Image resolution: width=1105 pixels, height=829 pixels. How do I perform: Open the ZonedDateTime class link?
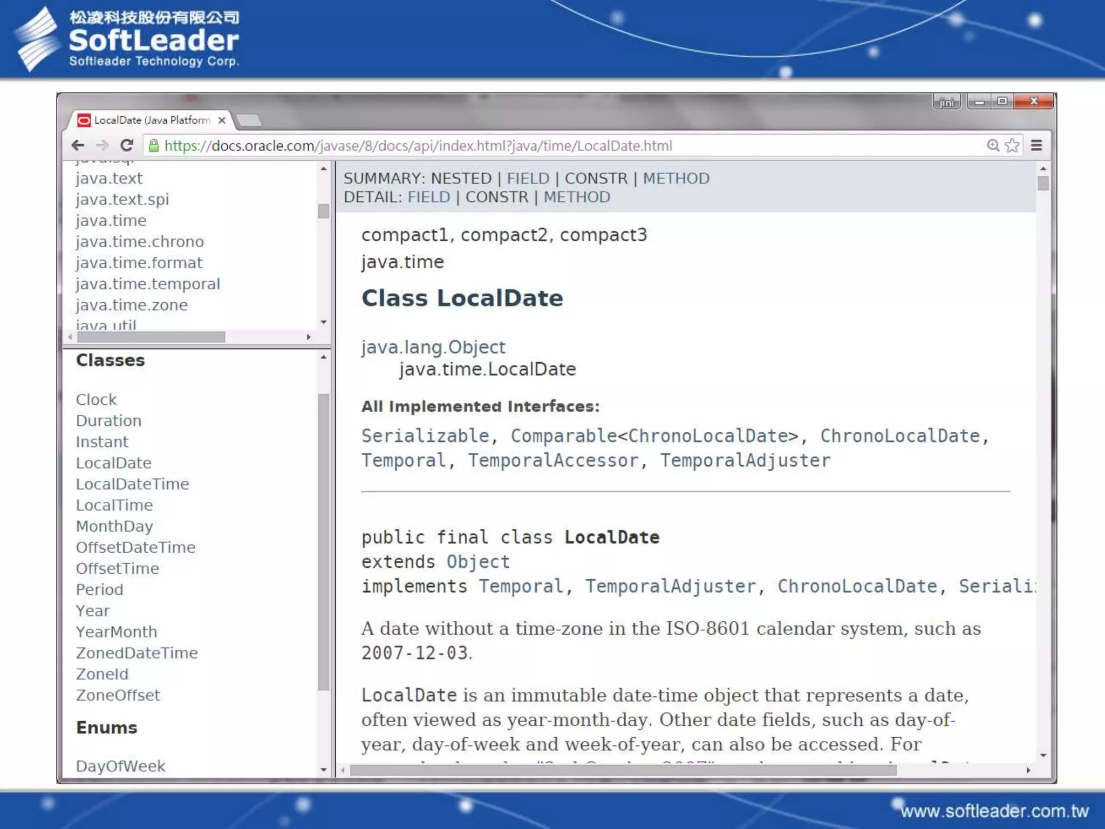point(137,653)
